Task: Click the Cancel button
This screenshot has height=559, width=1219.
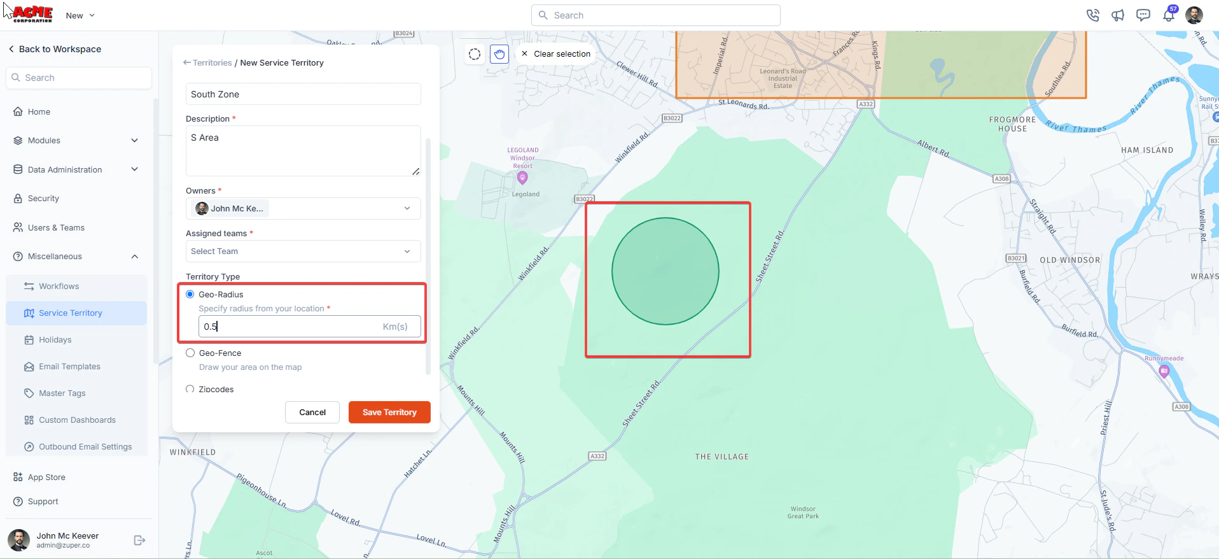Action: pyautogui.click(x=312, y=412)
